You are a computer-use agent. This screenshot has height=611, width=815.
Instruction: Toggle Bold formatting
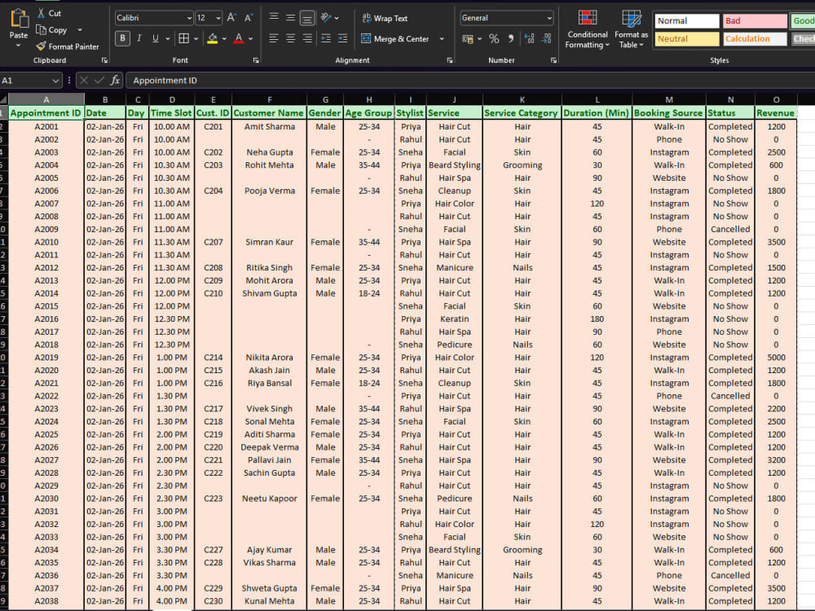[123, 38]
